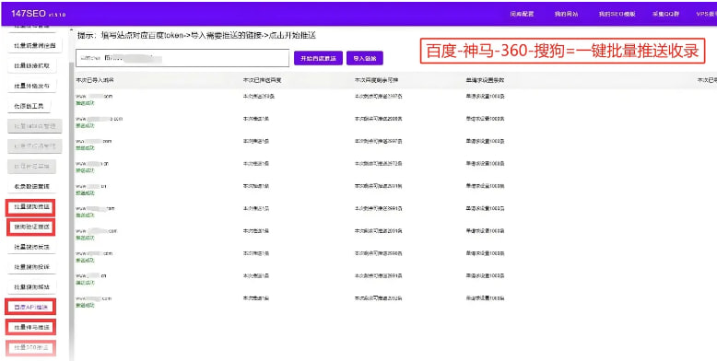Select 批量神马推送 in the sidebar

tap(30, 327)
